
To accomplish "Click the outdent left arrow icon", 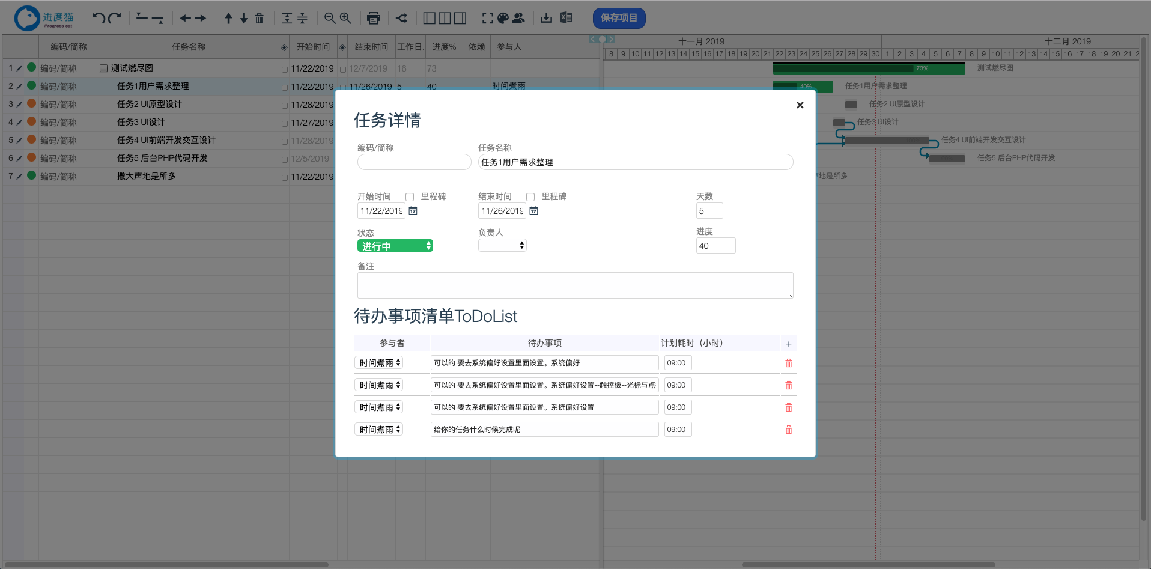I will click(x=185, y=19).
